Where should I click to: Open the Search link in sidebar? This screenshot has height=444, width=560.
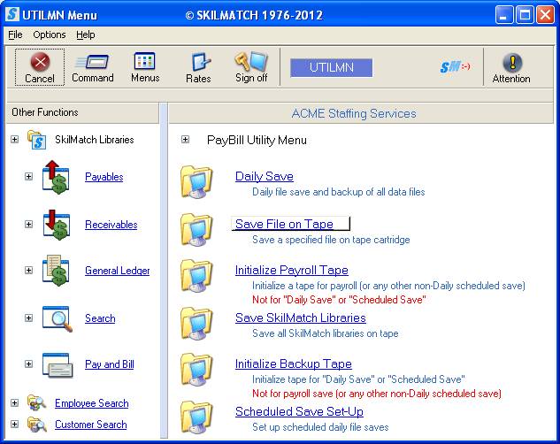(100, 318)
